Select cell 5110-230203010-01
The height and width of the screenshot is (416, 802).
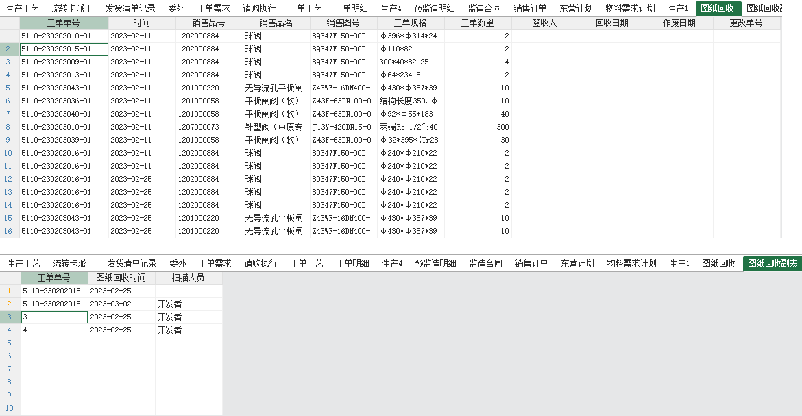pyautogui.click(x=64, y=127)
